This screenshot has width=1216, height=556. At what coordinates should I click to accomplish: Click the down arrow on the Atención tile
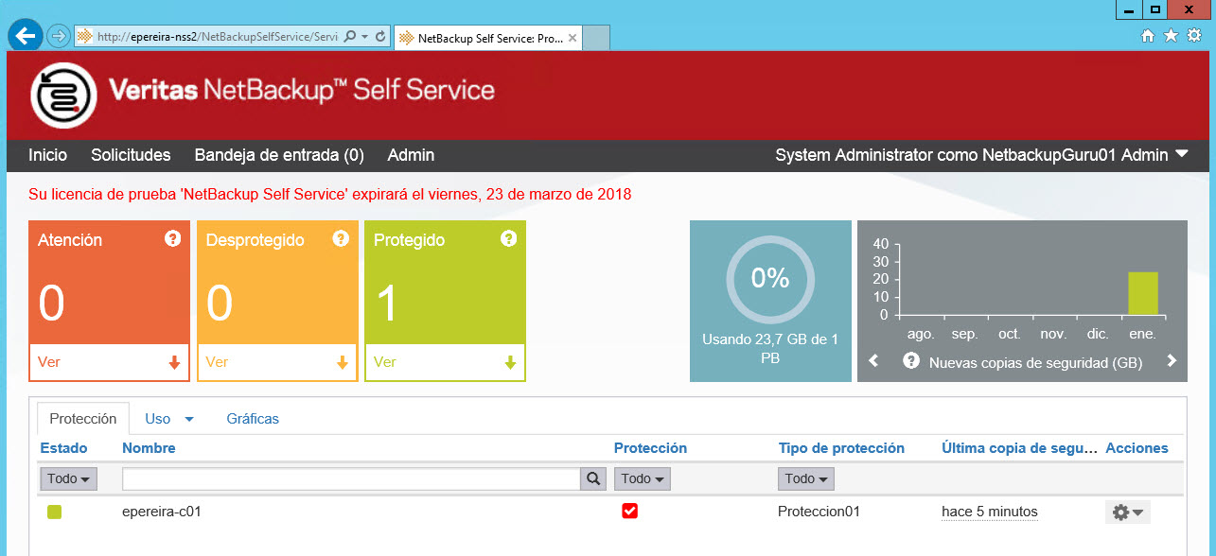point(174,362)
